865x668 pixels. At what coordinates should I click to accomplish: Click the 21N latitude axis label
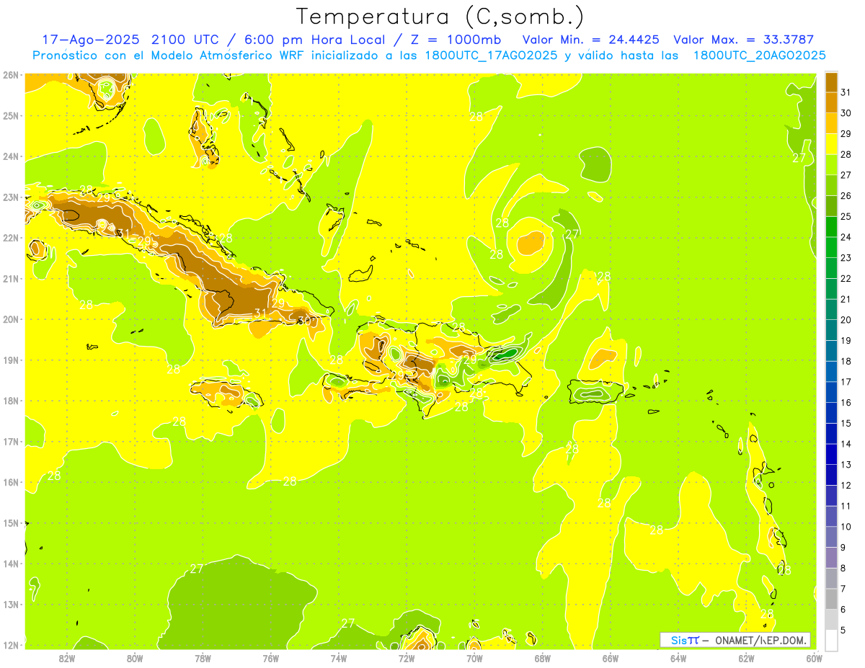10,278
